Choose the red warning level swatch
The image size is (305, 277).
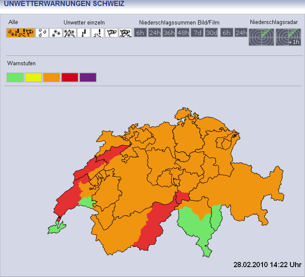(x=70, y=77)
